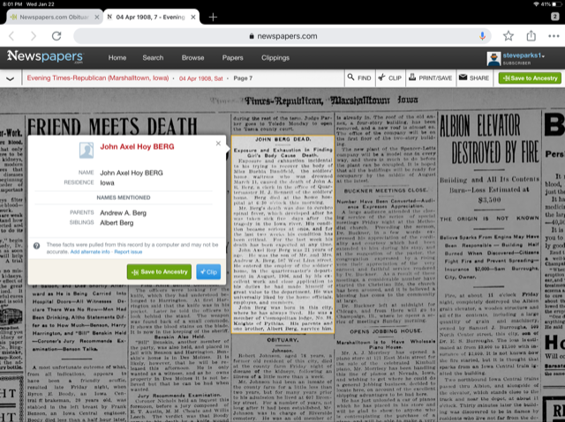Click parent name Andrew A. Berg

coord(124,213)
